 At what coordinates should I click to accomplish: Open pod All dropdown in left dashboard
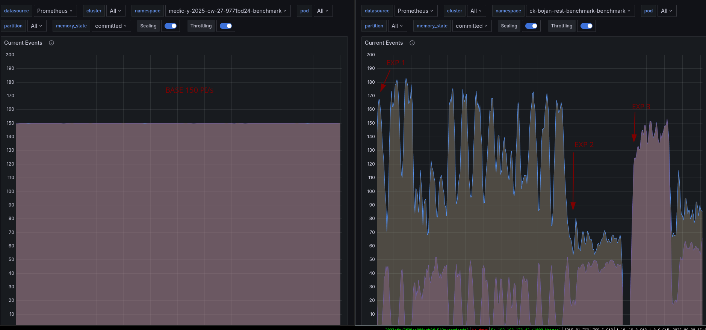click(x=323, y=11)
